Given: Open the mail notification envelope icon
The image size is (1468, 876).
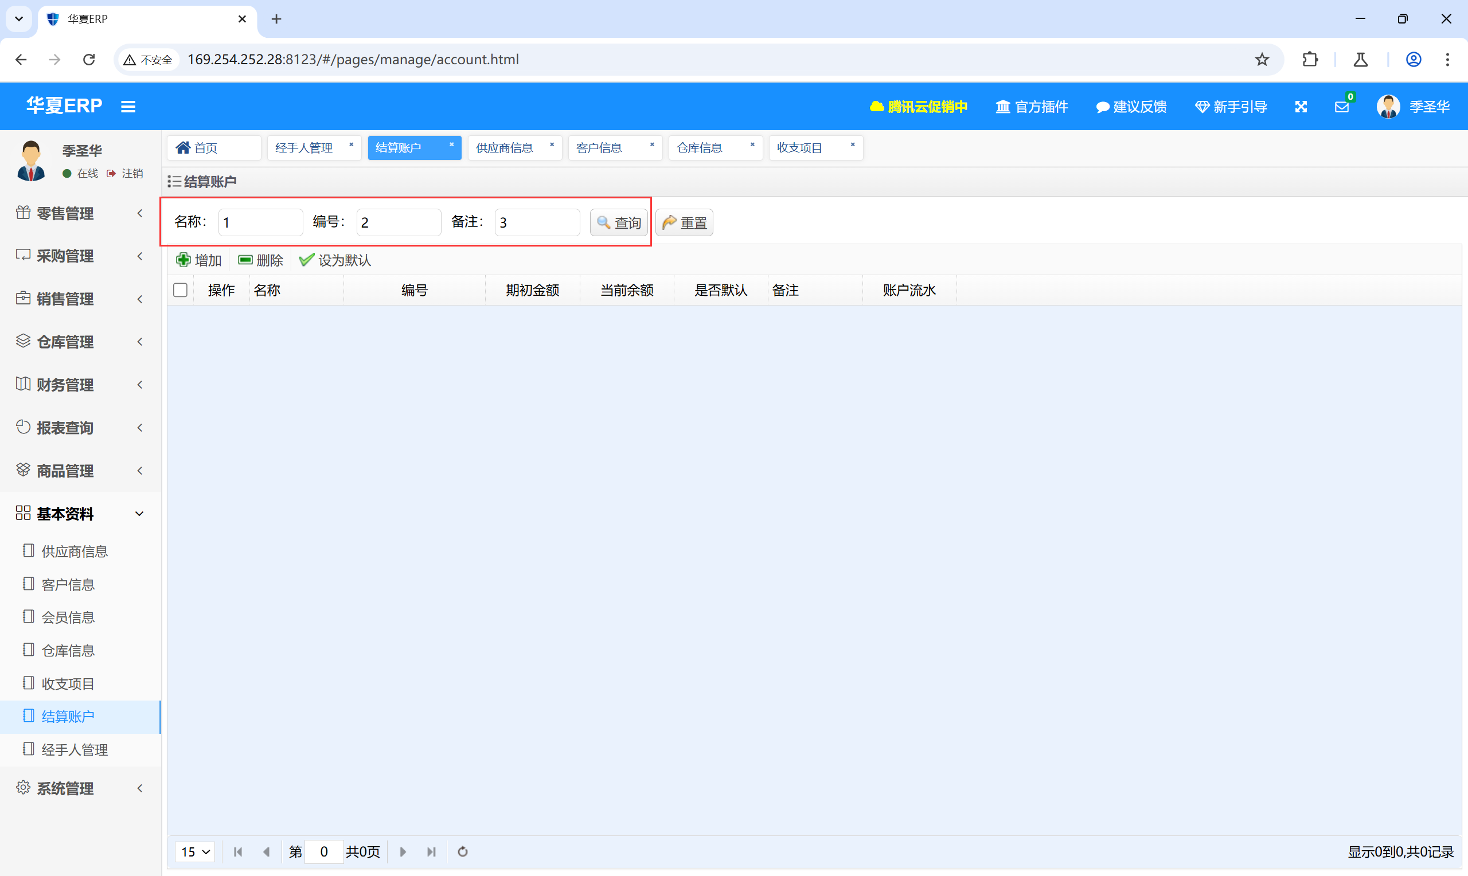Looking at the screenshot, I should point(1341,107).
